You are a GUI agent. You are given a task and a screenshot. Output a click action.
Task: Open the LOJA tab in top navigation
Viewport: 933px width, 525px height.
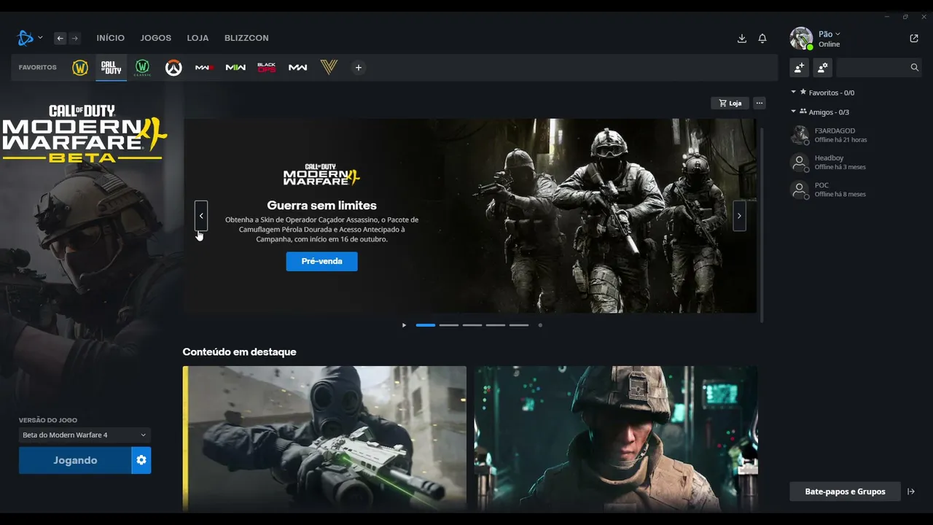[198, 38]
